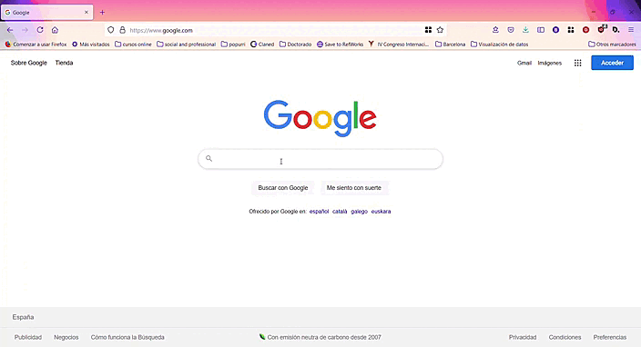
Task: Open 'Condiciones' footer link
Action: coord(565,337)
